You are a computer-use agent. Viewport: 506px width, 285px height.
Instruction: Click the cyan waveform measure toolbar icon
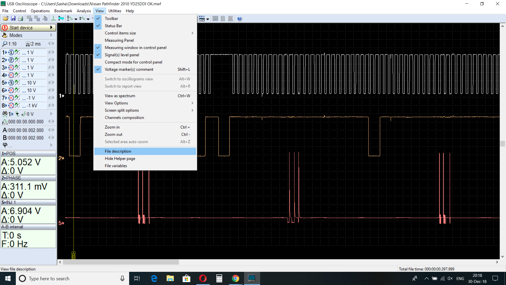point(61,18)
